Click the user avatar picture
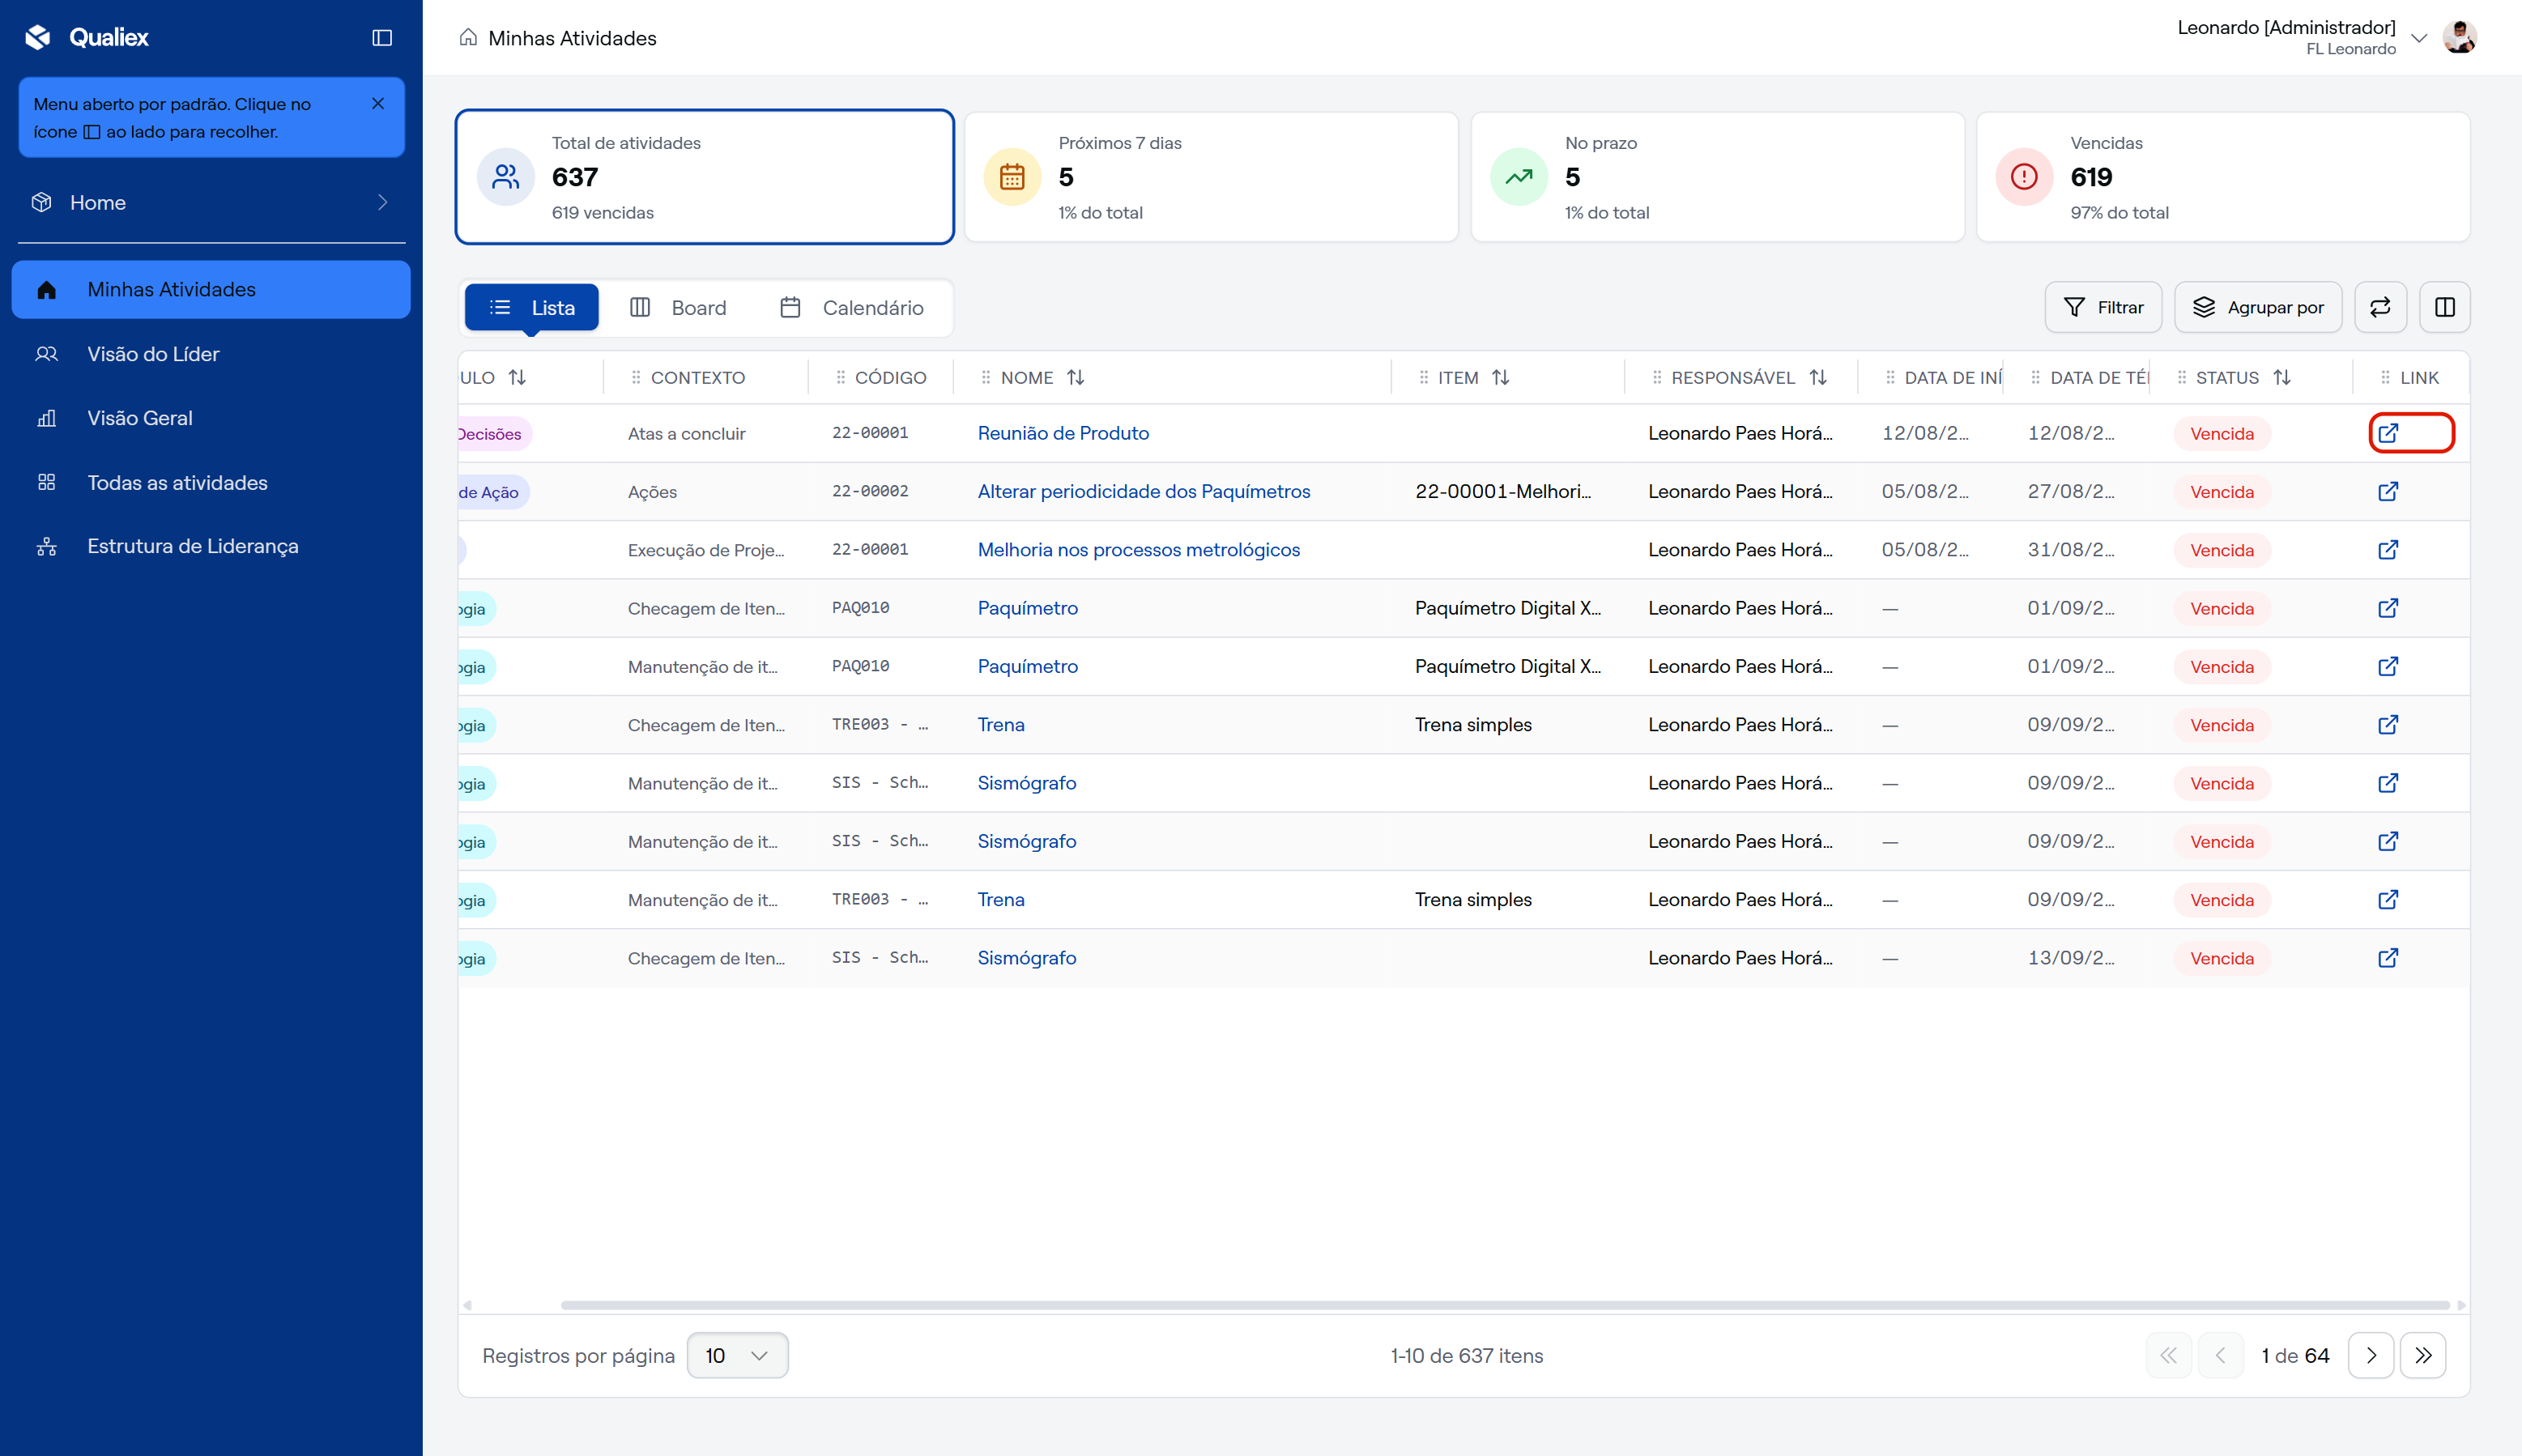The image size is (2522, 1456). 2459,38
